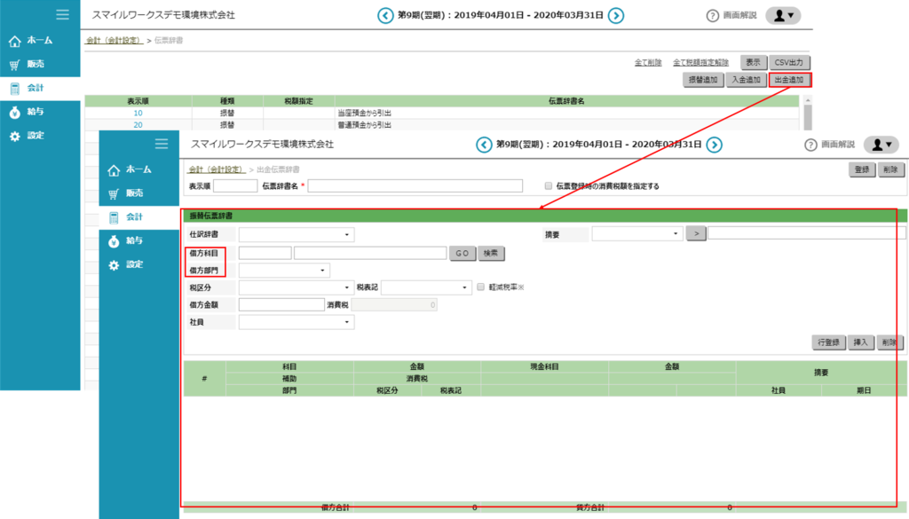Click 伝票辞書名 input field
The image size is (909, 519).
pyautogui.click(x=415, y=186)
